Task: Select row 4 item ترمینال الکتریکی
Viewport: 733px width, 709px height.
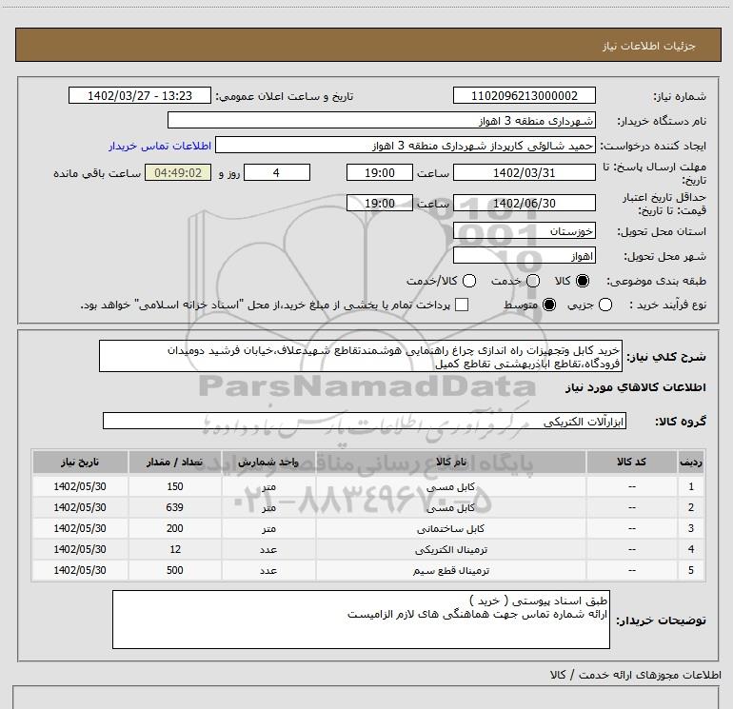Action: pos(450,550)
